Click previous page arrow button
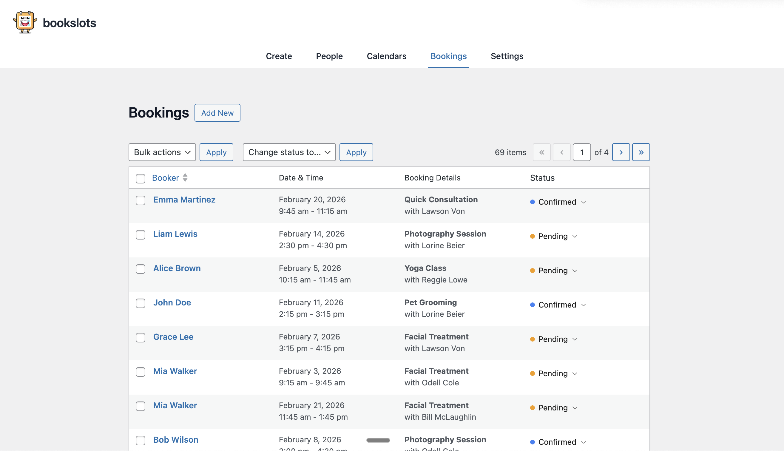This screenshot has height=451, width=784. click(561, 152)
